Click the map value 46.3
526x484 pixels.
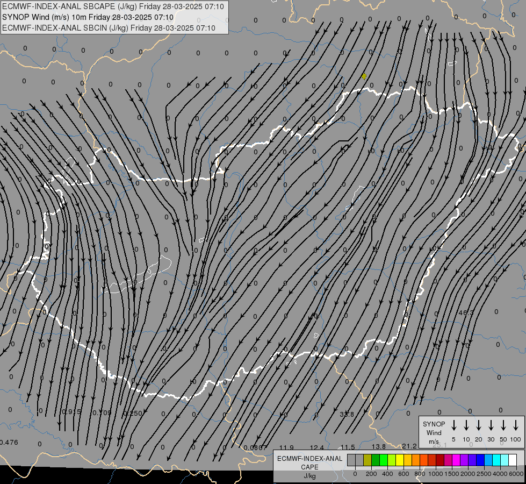(x=466, y=312)
